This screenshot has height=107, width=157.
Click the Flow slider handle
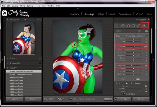140,91
